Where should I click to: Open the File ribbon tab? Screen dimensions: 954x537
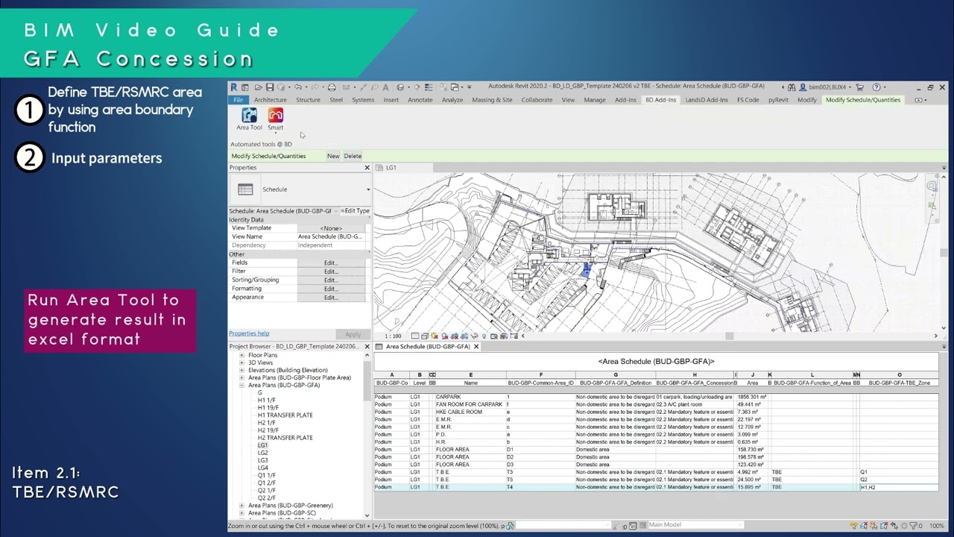pyautogui.click(x=238, y=100)
